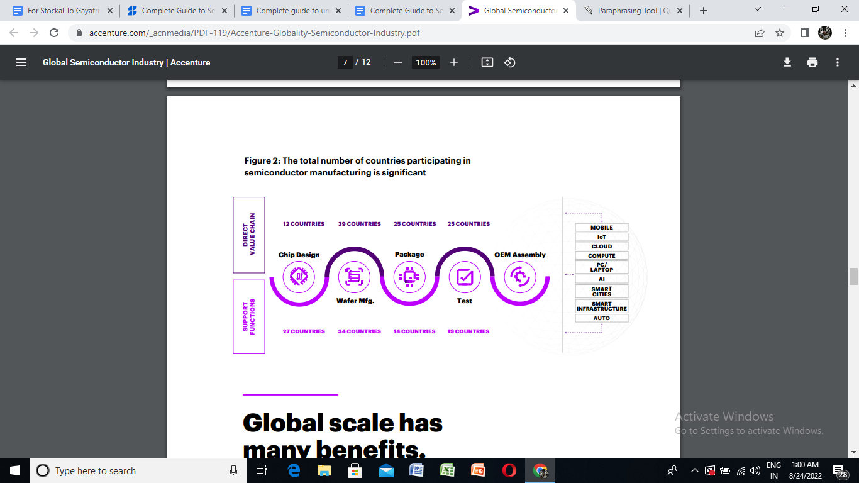Open the notification center

(x=841, y=470)
